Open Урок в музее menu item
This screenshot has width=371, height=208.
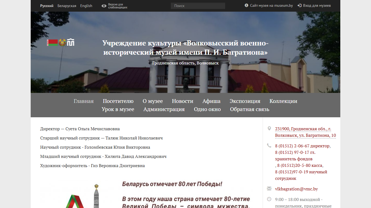pyautogui.click(x=118, y=109)
